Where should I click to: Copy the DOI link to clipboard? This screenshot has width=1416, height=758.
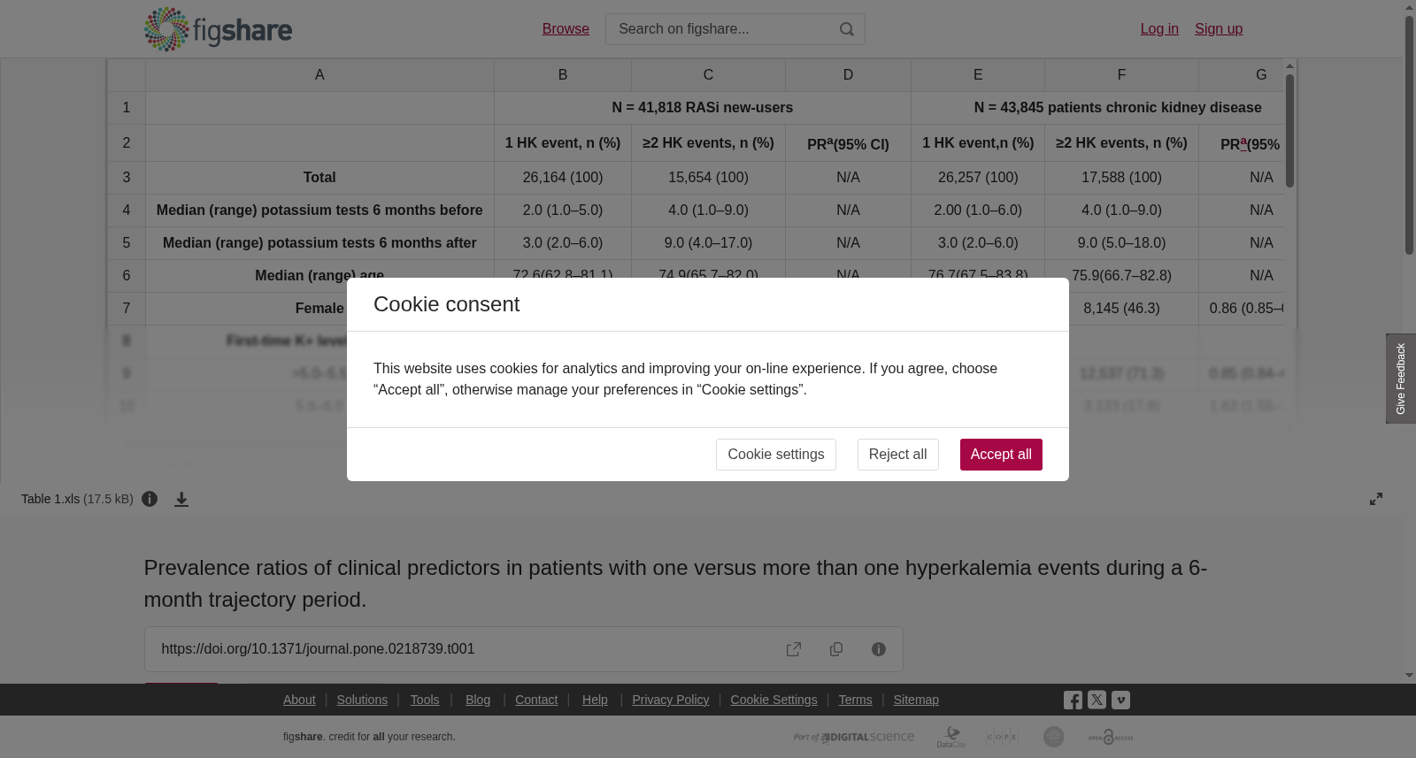pyautogui.click(x=836, y=649)
